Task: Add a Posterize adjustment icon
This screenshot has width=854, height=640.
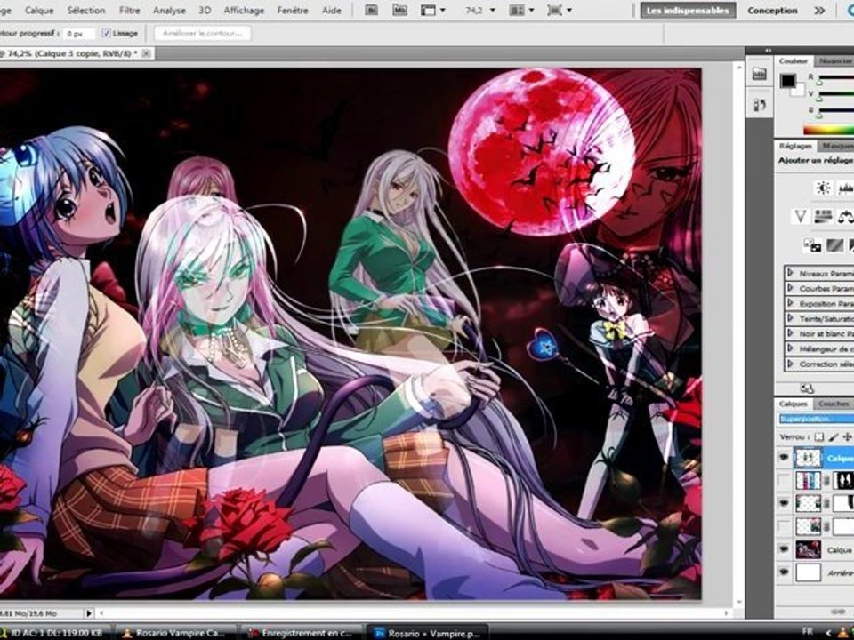Action: [835, 246]
